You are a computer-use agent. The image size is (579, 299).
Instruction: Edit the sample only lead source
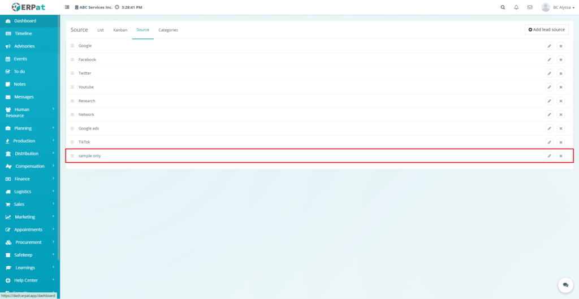point(550,156)
